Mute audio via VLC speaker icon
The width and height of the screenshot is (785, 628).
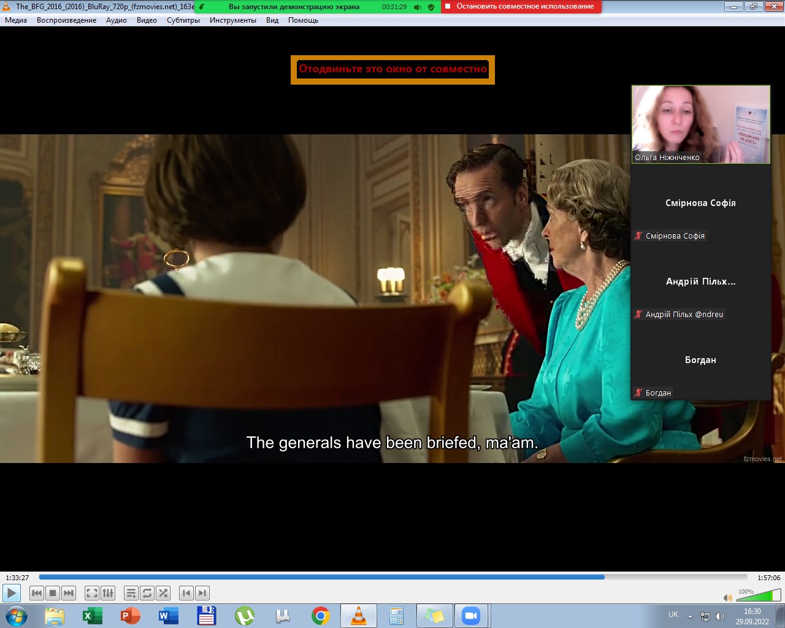click(x=727, y=597)
